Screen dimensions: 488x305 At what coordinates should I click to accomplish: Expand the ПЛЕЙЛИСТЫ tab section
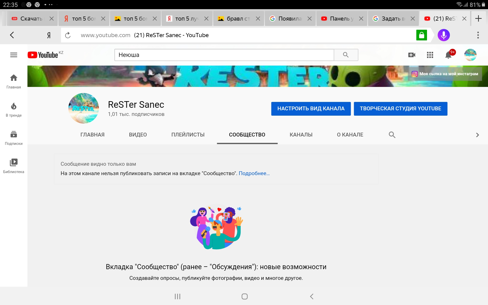(188, 134)
